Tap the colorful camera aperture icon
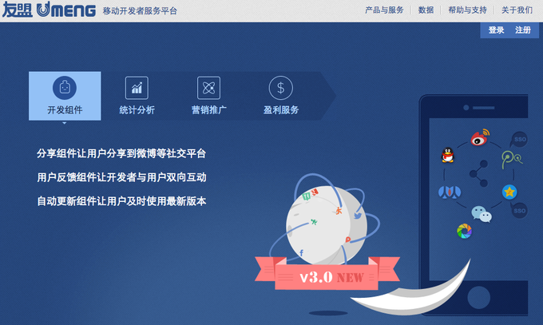The width and height of the screenshot is (543, 325). tap(465, 231)
